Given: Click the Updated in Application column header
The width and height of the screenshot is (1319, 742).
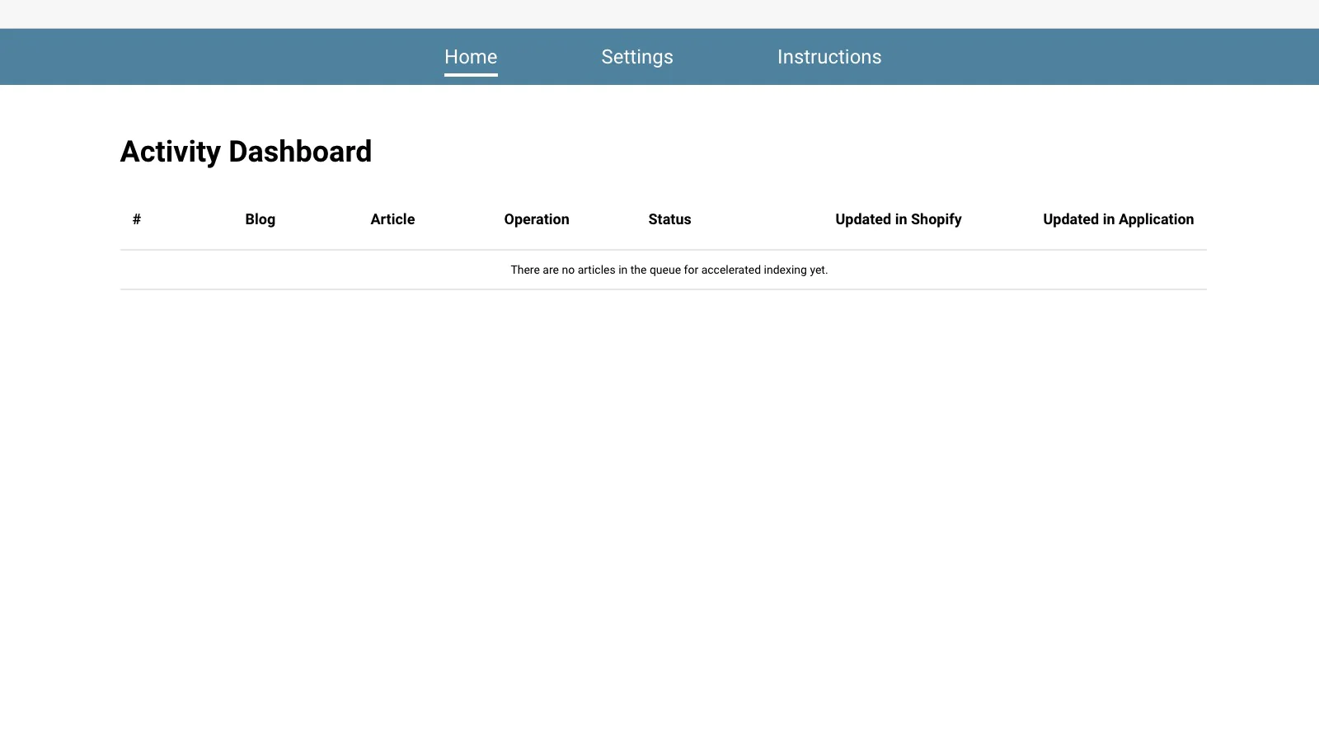Looking at the screenshot, I should [x=1118, y=219].
